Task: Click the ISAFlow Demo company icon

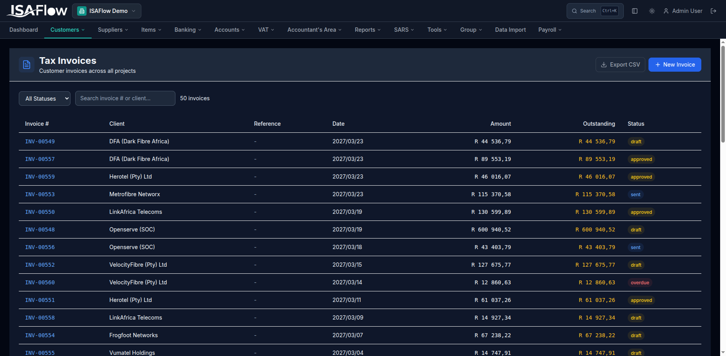Action: pos(82,11)
